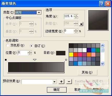The width and height of the screenshot is (112, 96).
Task: Increase the 角度 angle value
Action: click(76, 15)
